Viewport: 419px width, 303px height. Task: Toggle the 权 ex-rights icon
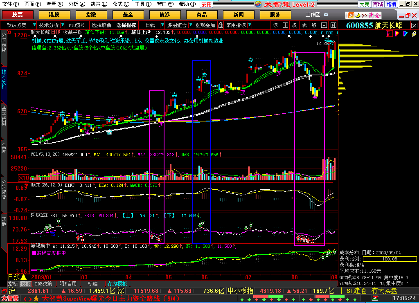295,25
